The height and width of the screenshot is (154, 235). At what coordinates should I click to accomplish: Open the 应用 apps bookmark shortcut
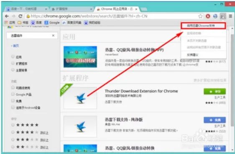pos(10,23)
